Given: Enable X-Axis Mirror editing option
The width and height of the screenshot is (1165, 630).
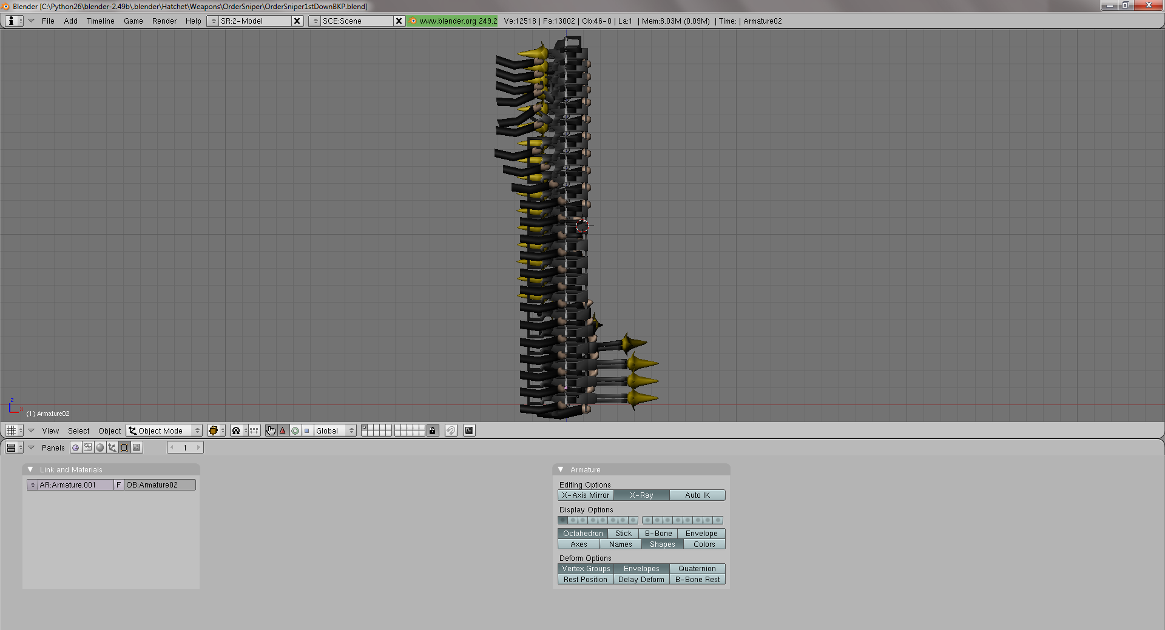Looking at the screenshot, I should [585, 495].
